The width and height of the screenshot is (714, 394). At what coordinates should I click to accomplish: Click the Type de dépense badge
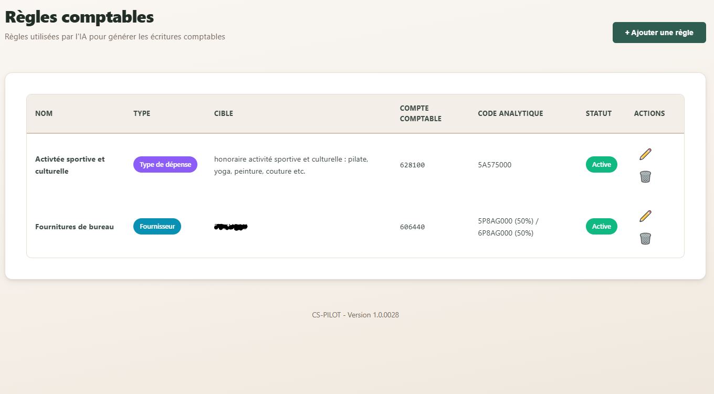(x=165, y=165)
